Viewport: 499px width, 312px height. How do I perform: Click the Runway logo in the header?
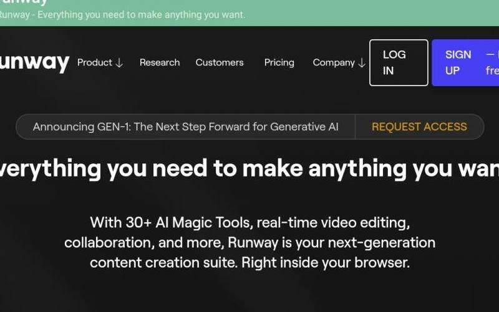click(34, 62)
